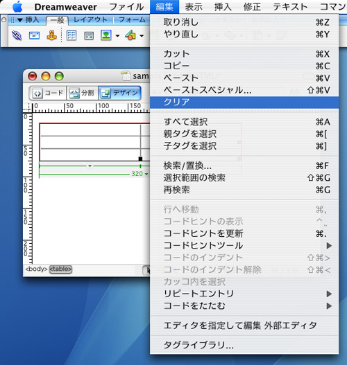This screenshot has width=347, height=365.
Task: Minimize the document window with yellow button
Action: point(46,76)
